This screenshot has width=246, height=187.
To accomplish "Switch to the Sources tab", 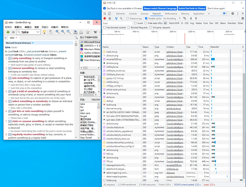I will click(144, 14).
